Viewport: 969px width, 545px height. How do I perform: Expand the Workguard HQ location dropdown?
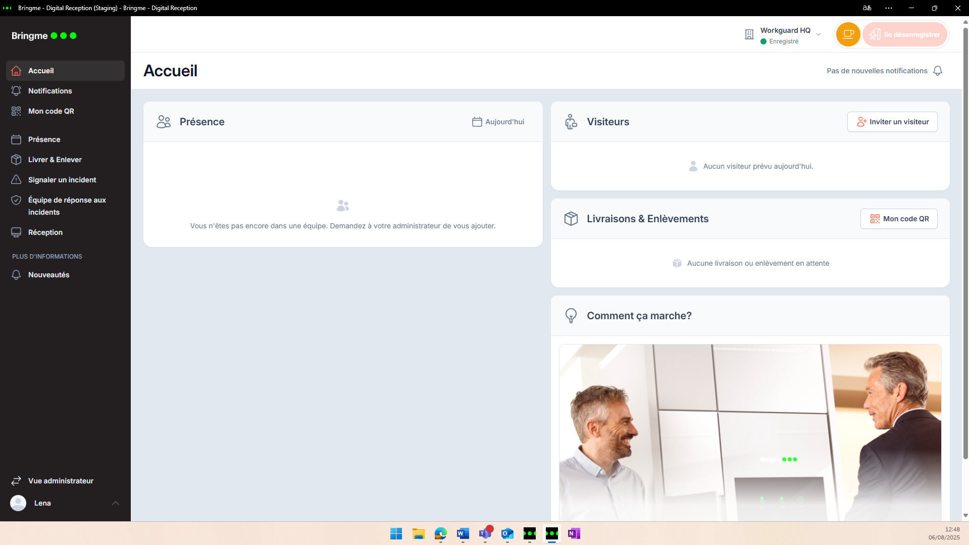pyautogui.click(x=819, y=34)
